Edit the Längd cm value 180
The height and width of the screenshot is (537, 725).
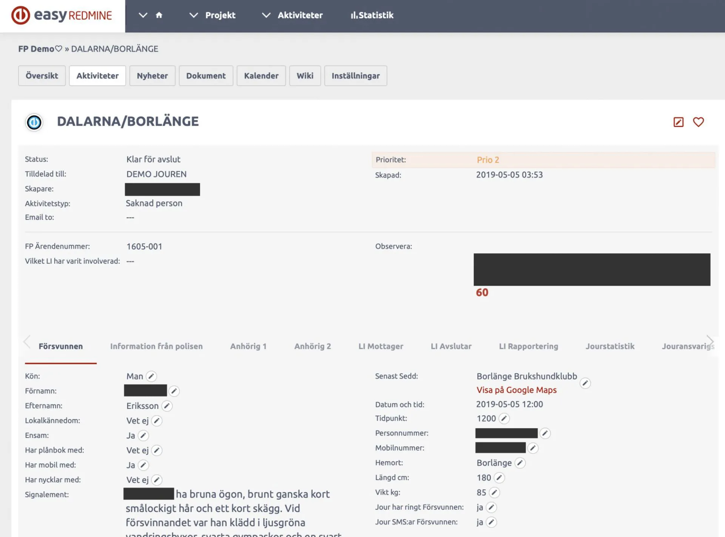(x=499, y=478)
